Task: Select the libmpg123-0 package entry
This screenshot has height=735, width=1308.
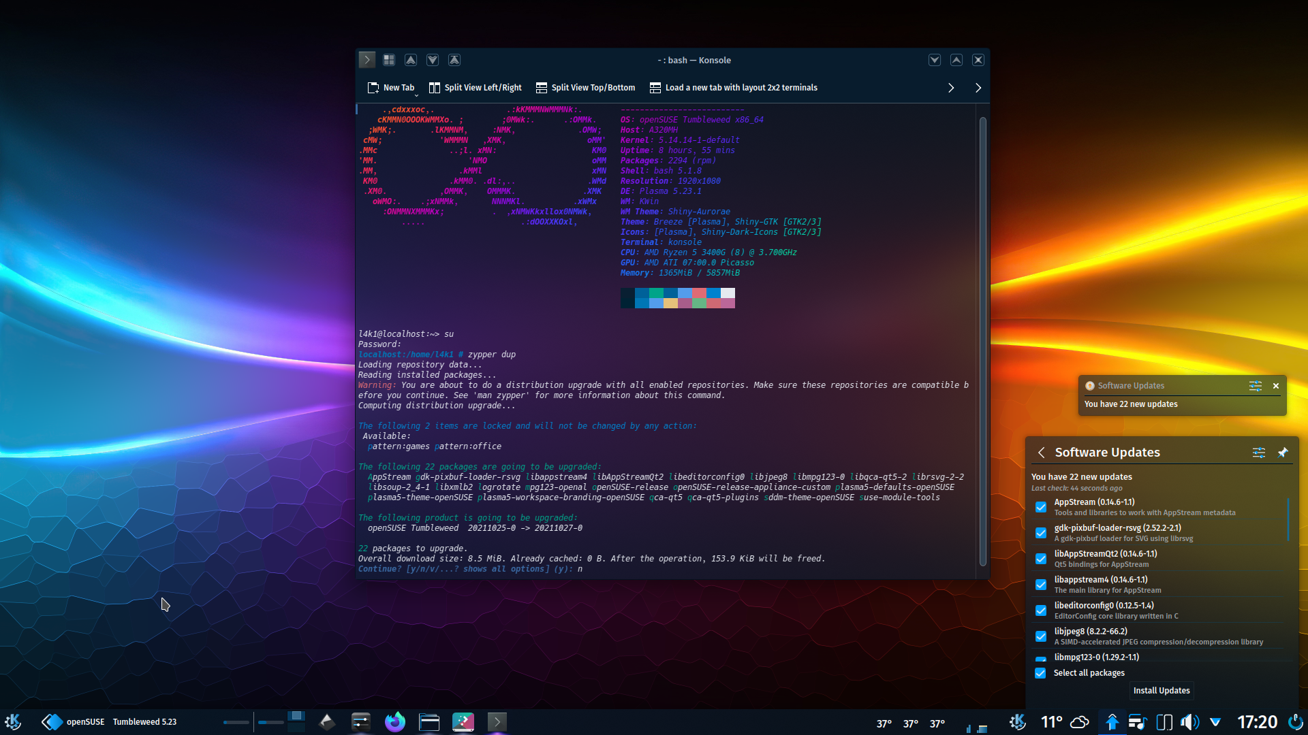Action: tap(1158, 657)
